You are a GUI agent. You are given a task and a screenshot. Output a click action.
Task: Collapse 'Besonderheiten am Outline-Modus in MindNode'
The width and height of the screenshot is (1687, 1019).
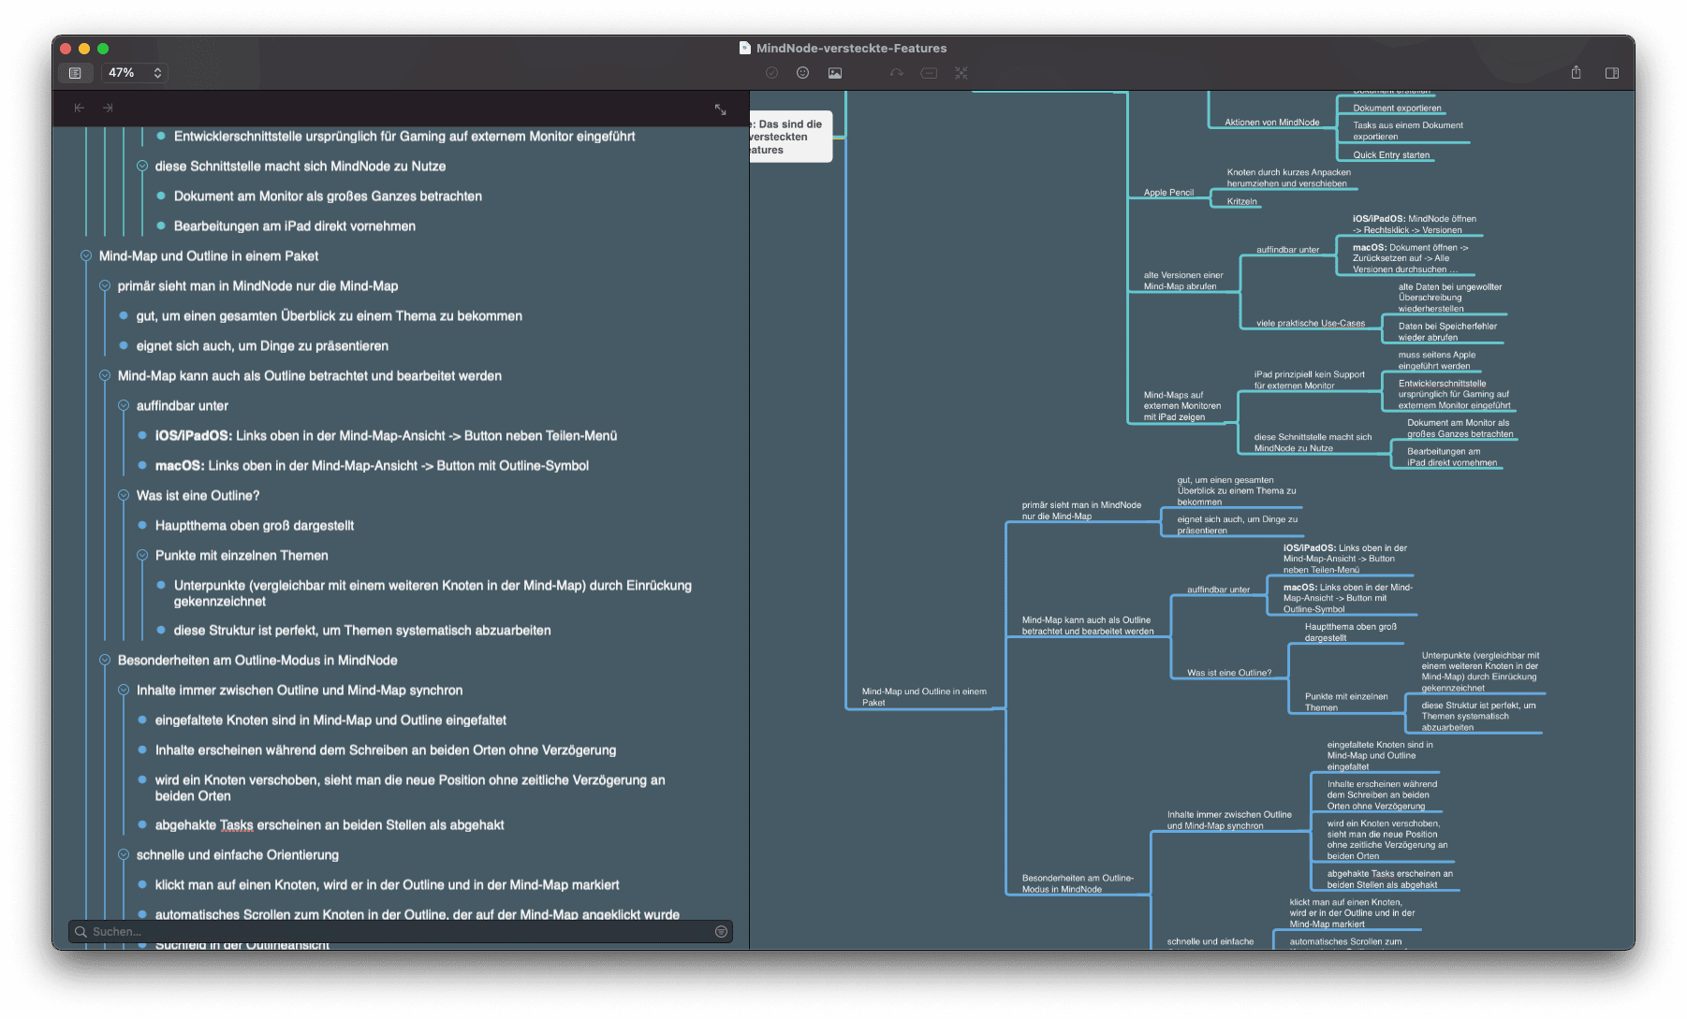(105, 660)
